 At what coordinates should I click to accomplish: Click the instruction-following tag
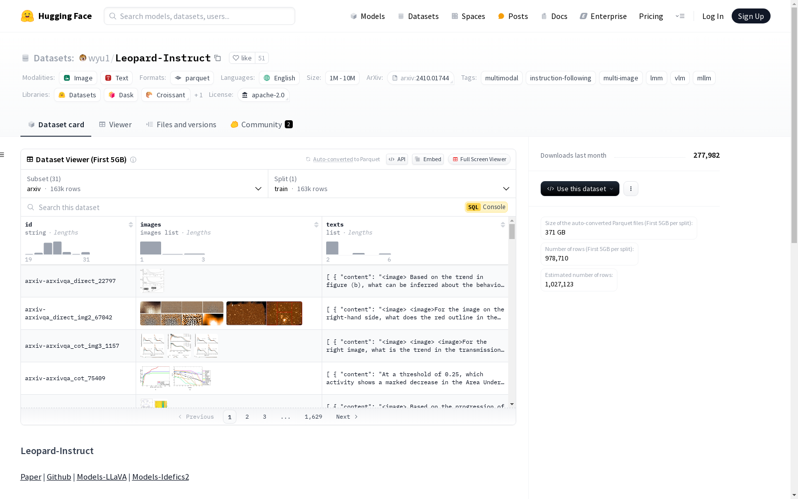[x=561, y=78]
